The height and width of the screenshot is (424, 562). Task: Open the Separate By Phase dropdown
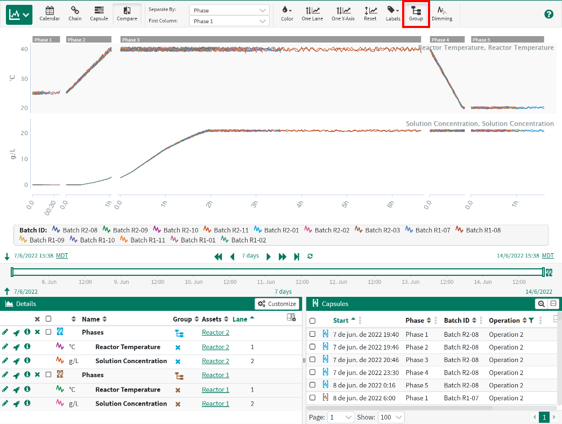pos(230,10)
